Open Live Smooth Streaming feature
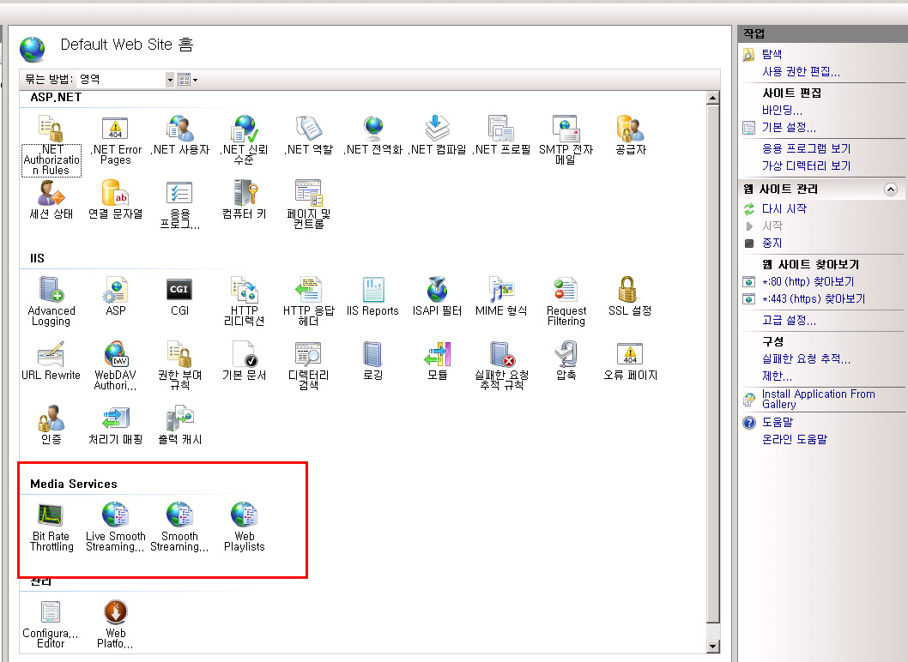Image resolution: width=908 pixels, height=662 pixels. (115, 527)
